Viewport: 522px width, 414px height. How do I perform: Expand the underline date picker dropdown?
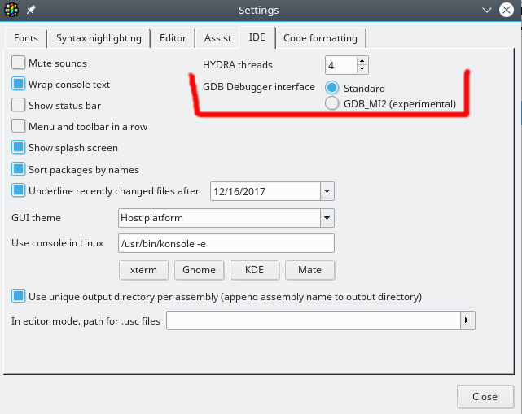pos(327,191)
